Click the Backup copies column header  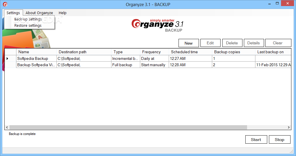pos(234,52)
